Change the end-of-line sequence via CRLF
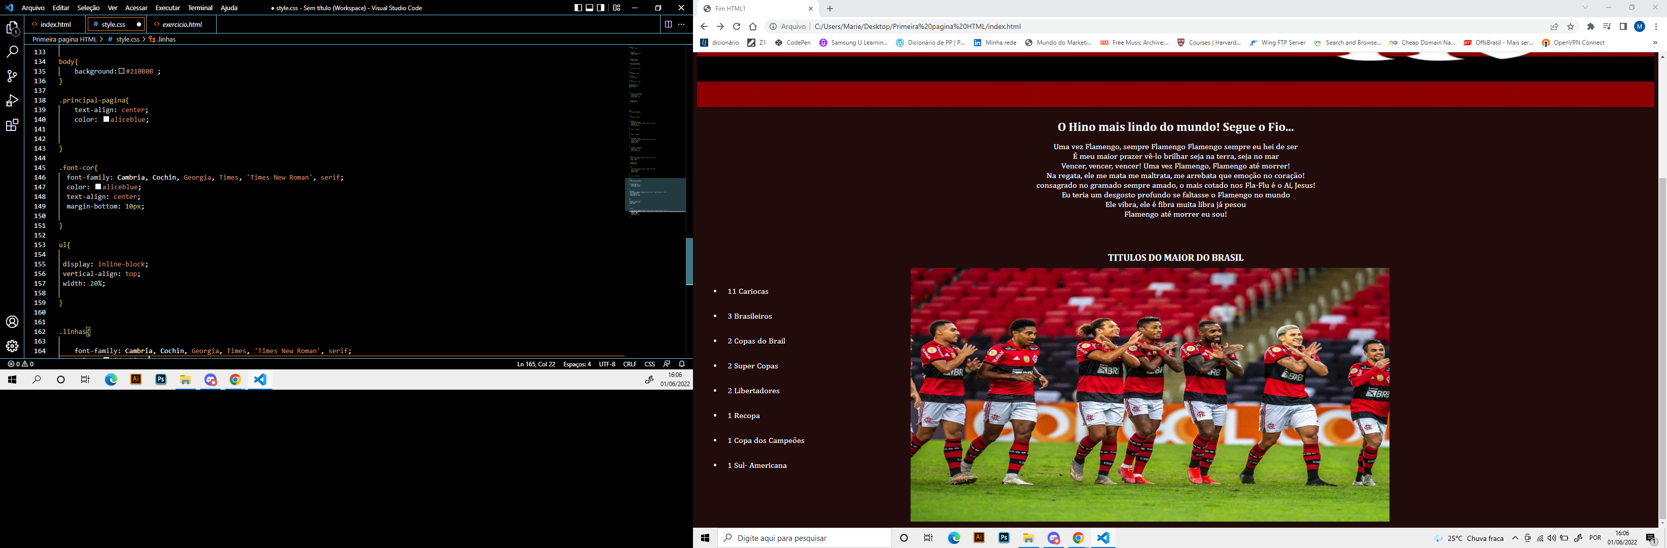1667x548 pixels. pyautogui.click(x=630, y=364)
